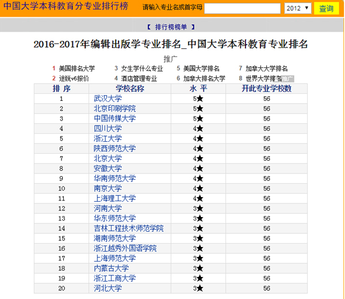Open ad link 世界大学排名
This screenshot has height=299, width=345.
[x=263, y=78]
